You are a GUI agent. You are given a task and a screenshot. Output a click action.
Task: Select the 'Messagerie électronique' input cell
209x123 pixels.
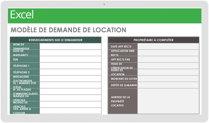pyautogui.click(x=70, y=79)
